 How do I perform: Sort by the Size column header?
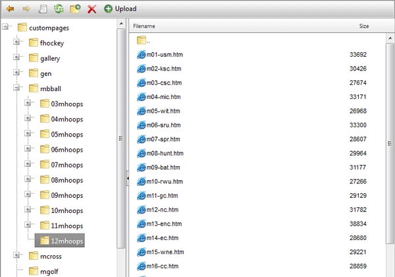364,26
